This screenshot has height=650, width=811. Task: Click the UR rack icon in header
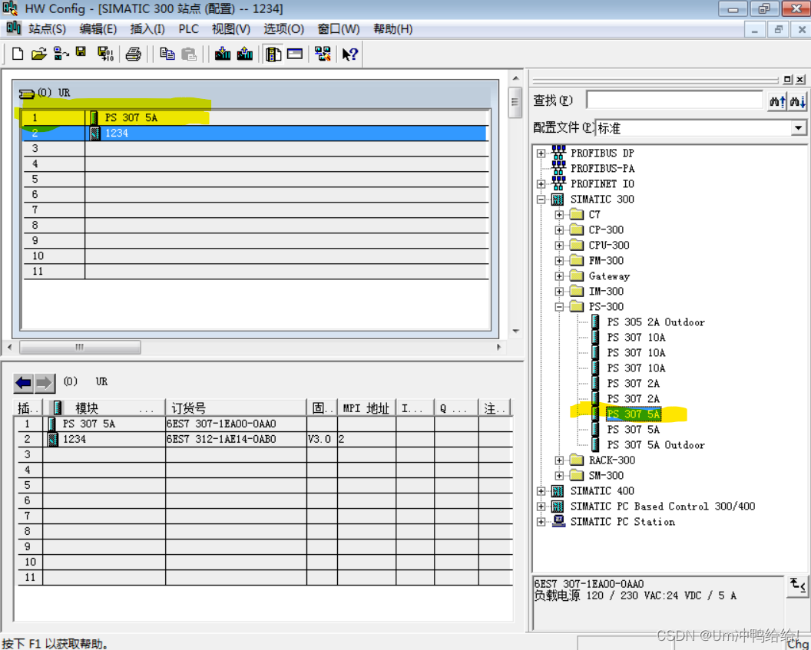[x=26, y=94]
